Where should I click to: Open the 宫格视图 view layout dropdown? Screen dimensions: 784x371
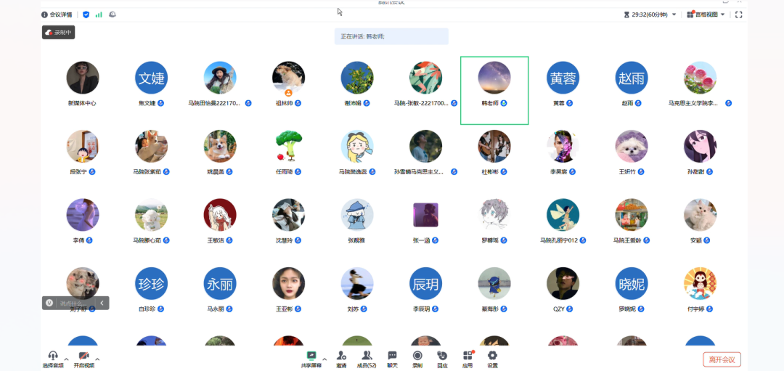pos(706,15)
